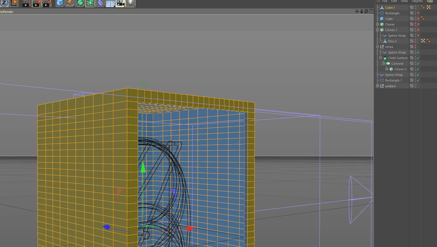Disable Connect object green checkmark
The image size is (437, 247).
(418, 64)
